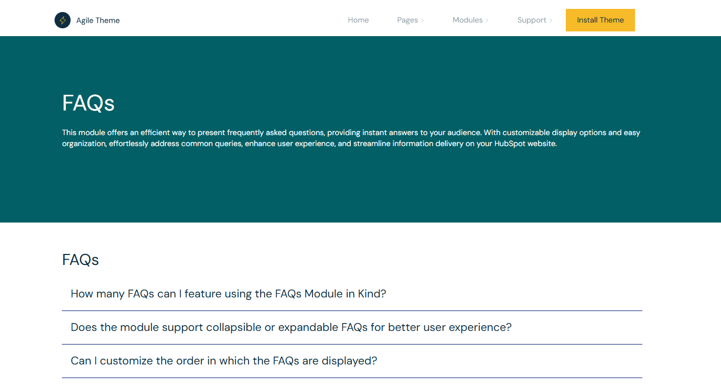Open the Modules menu
This screenshot has height=388, width=721.
pyautogui.click(x=468, y=20)
